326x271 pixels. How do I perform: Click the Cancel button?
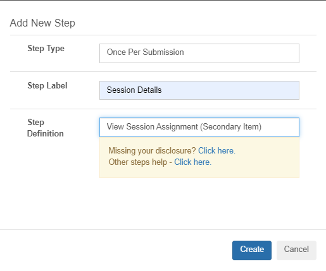pos(296,250)
